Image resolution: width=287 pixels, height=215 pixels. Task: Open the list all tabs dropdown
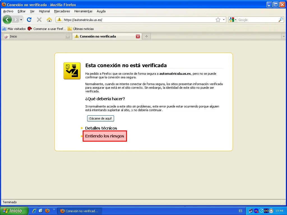(284, 36)
